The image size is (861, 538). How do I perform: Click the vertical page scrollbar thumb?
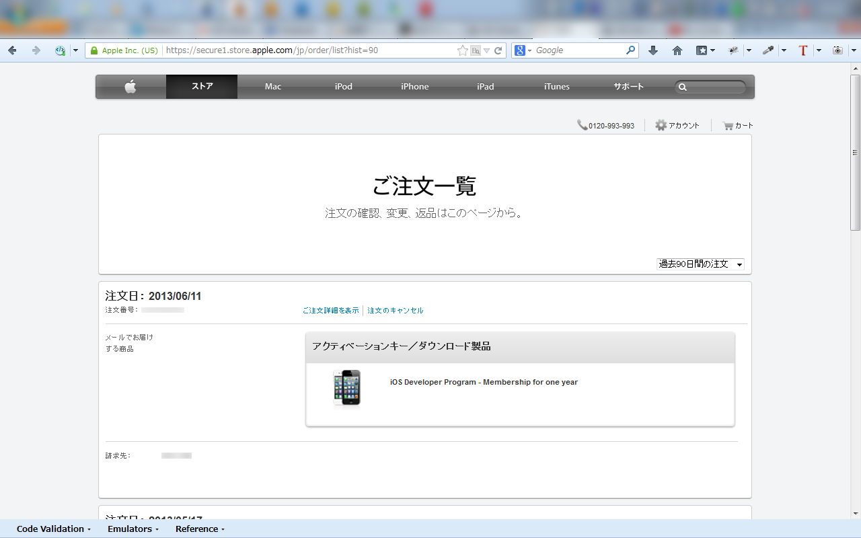tap(855, 153)
